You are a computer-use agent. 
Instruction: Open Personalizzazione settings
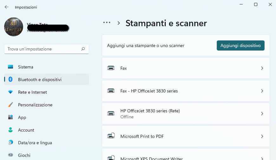47,105
